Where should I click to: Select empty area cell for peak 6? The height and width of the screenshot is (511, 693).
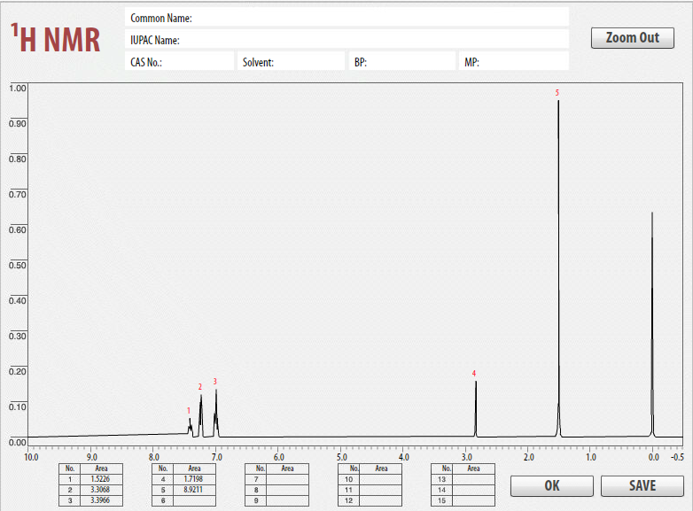pyautogui.click(x=194, y=500)
